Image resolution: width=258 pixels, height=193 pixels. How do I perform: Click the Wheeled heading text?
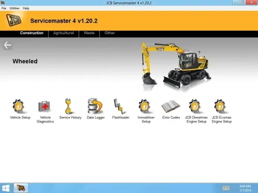tap(25, 61)
